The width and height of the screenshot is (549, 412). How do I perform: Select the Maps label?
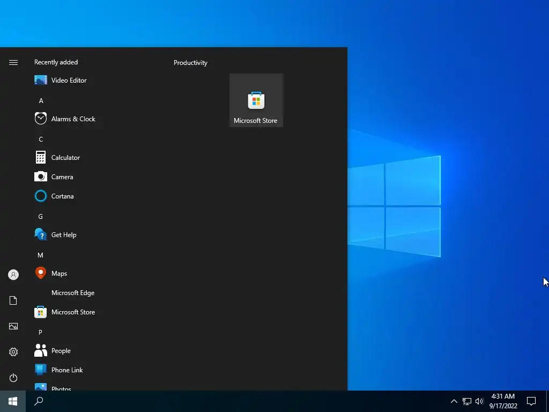(x=59, y=274)
